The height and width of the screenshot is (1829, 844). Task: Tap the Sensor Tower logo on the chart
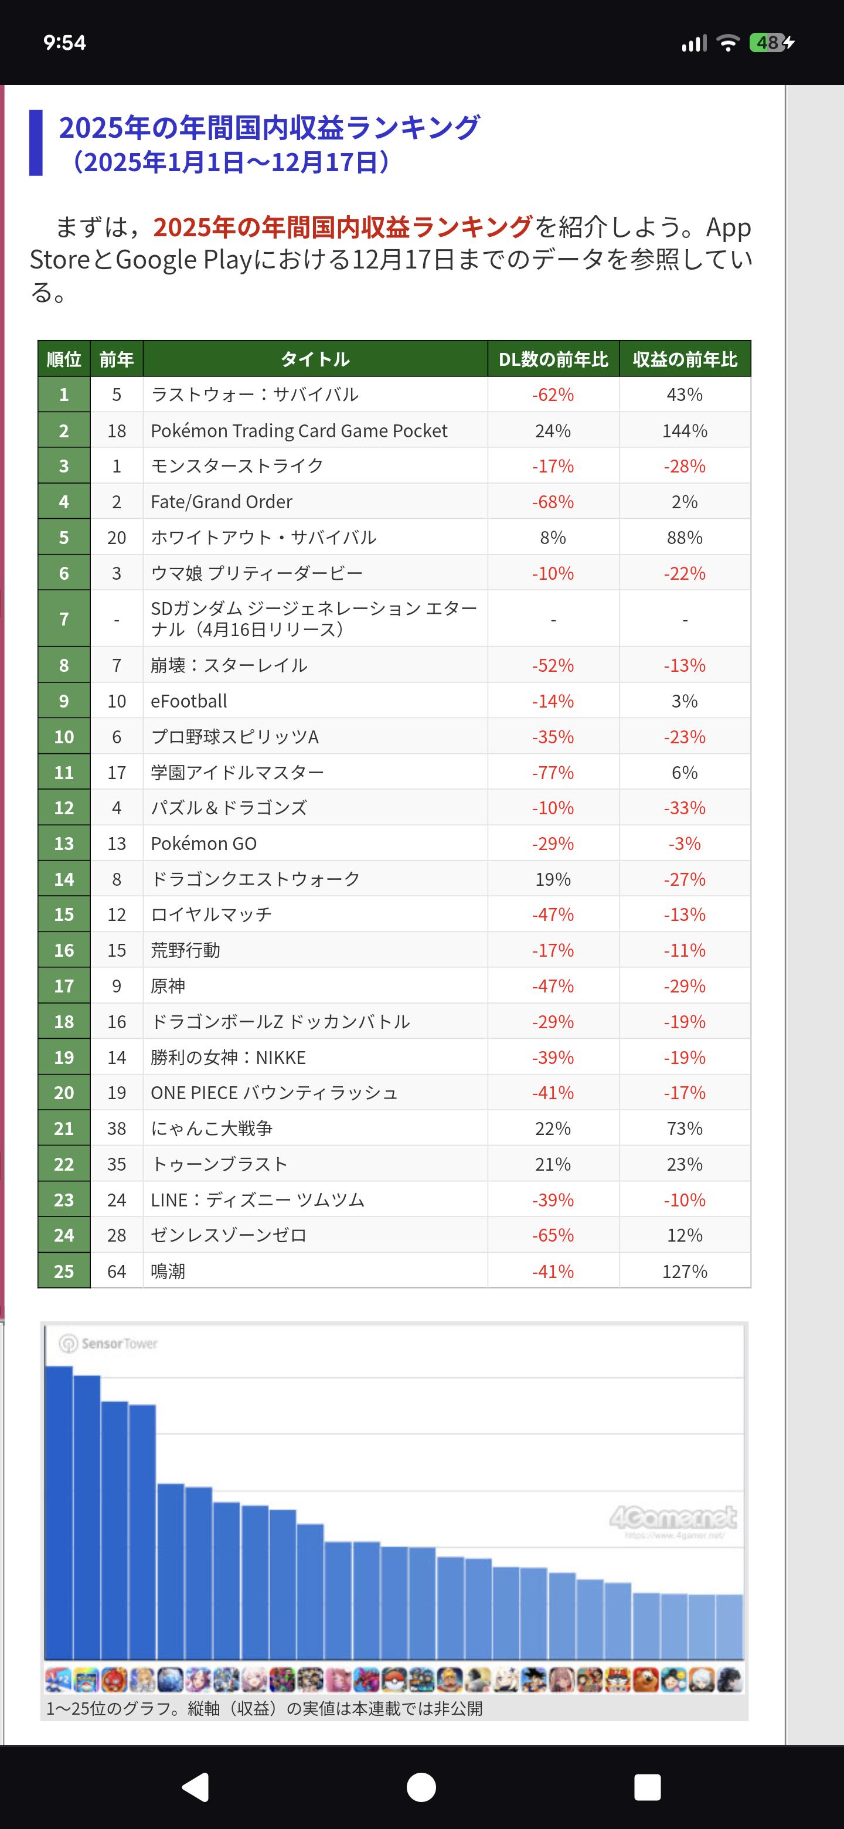tap(108, 1344)
